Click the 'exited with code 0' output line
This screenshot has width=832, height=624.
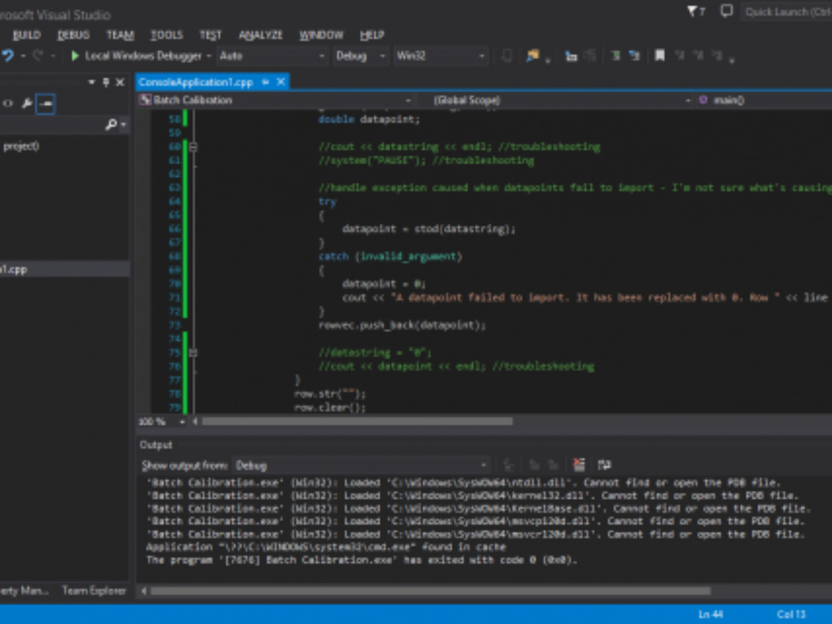click(361, 560)
